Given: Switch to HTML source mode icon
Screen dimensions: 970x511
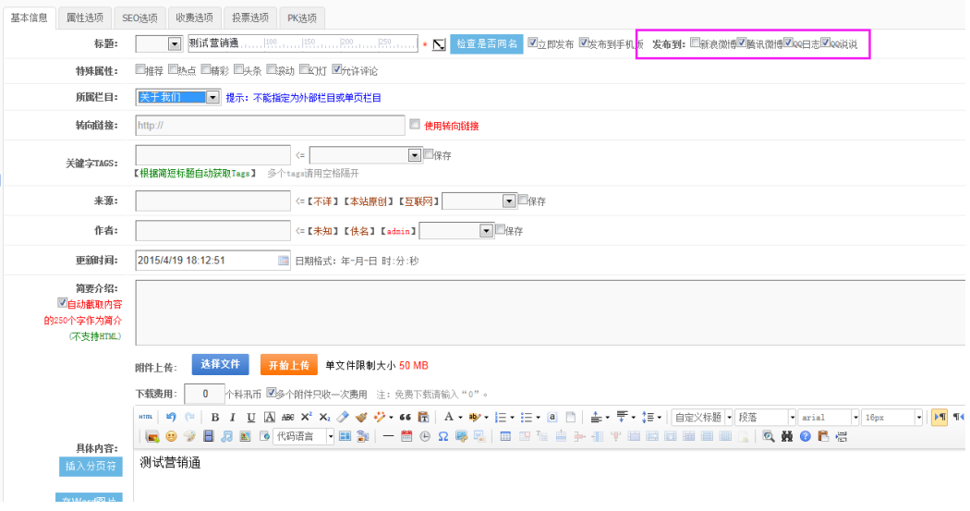Looking at the screenshot, I should [x=146, y=417].
